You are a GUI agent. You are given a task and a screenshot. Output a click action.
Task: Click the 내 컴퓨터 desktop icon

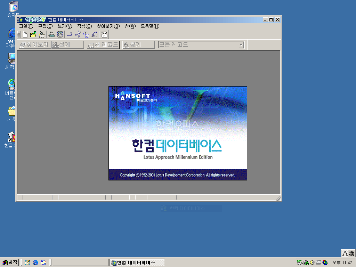click(x=10, y=61)
